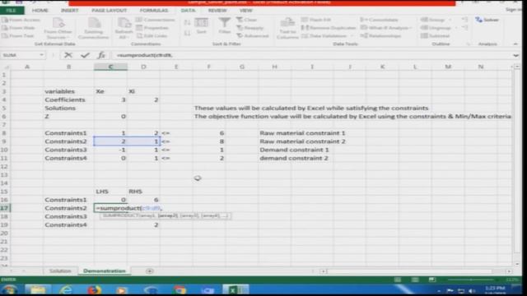Open Firefox from taskbar
This screenshot has width=527, height=296.
(x=94, y=290)
